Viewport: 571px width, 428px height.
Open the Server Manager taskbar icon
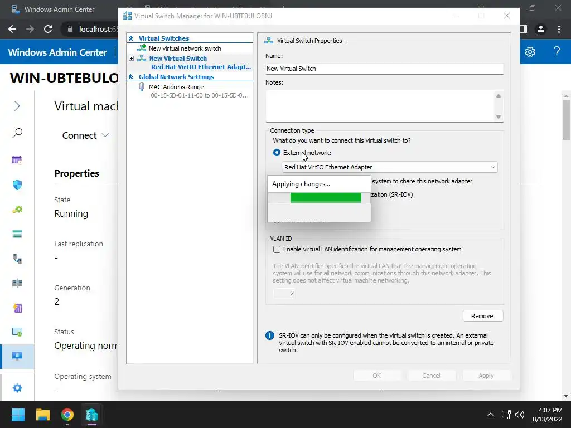92,415
